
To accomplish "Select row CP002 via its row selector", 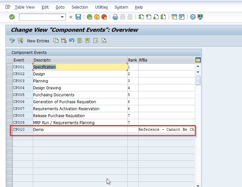I will point(10,74).
